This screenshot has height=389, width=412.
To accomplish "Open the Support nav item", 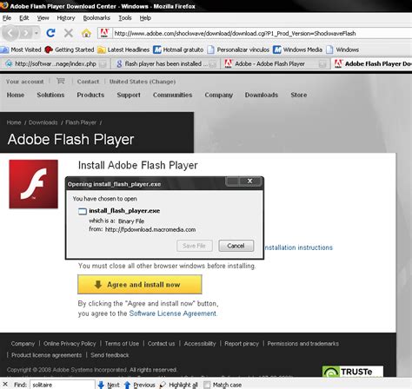I will [x=129, y=95].
